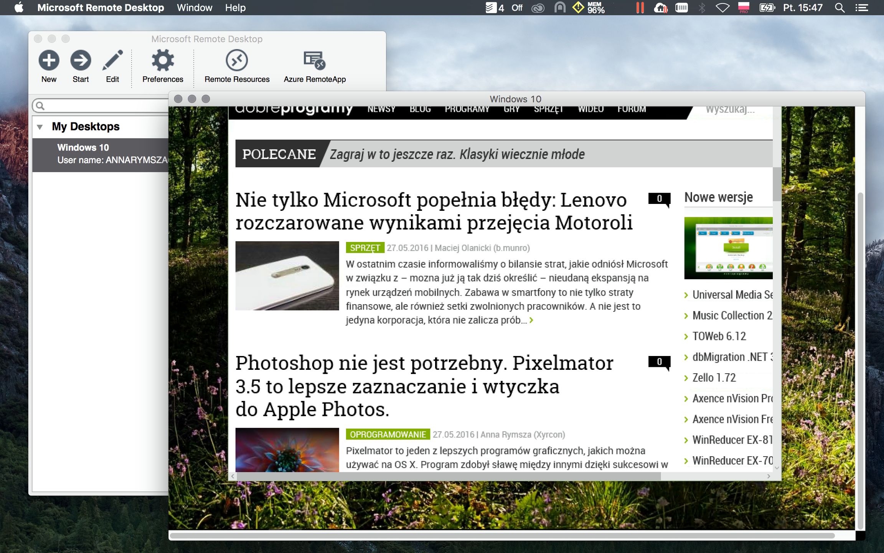Click the red pause bars menu bar icon
884x553 pixels.
(x=640, y=8)
